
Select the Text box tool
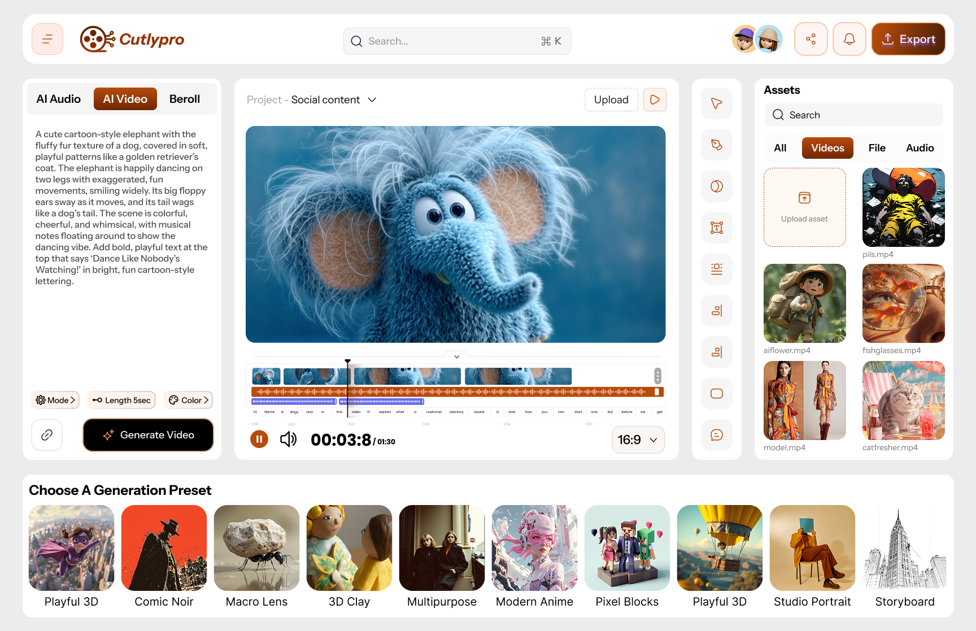point(716,228)
